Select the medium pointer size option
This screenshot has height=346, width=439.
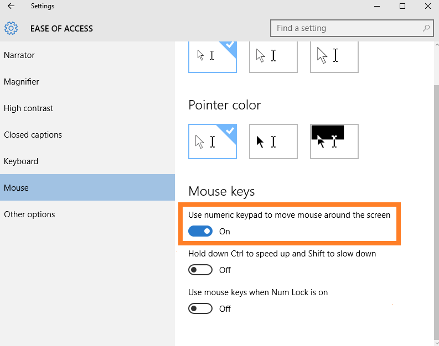point(273,56)
